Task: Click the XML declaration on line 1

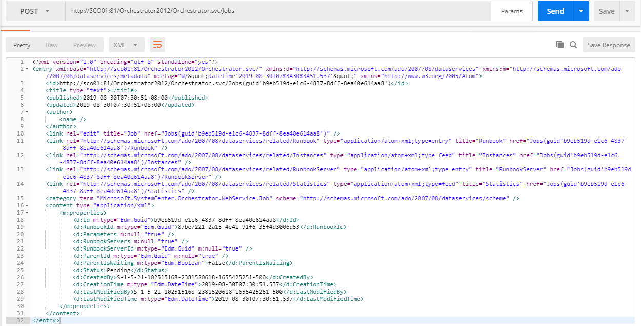Action: [125, 62]
